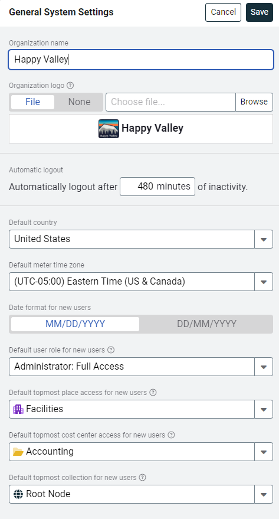This screenshot has height=519, width=279.
Task: Click the Root Node globe icon
Action: (x=18, y=494)
